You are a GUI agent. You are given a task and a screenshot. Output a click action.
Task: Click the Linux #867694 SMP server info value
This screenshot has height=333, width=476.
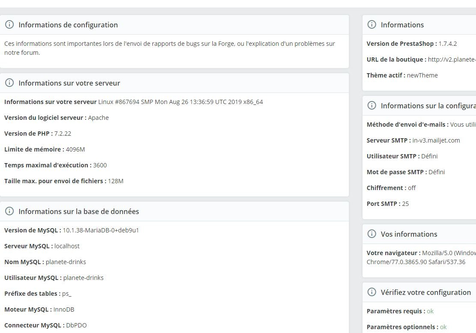click(x=181, y=102)
